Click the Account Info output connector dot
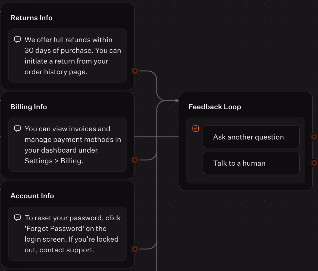This screenshot has width=318, height=271. click(x=135, y=249)
